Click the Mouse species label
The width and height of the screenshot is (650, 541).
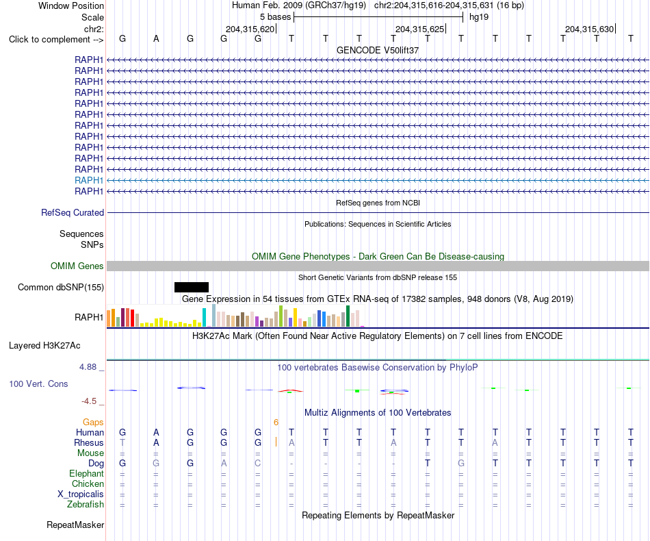point(90,453)
